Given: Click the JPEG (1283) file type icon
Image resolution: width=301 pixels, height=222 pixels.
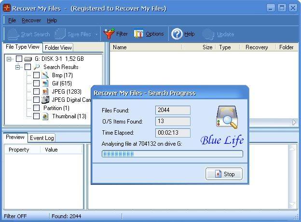Looking at the screenshot, I should tap(45, 92).
